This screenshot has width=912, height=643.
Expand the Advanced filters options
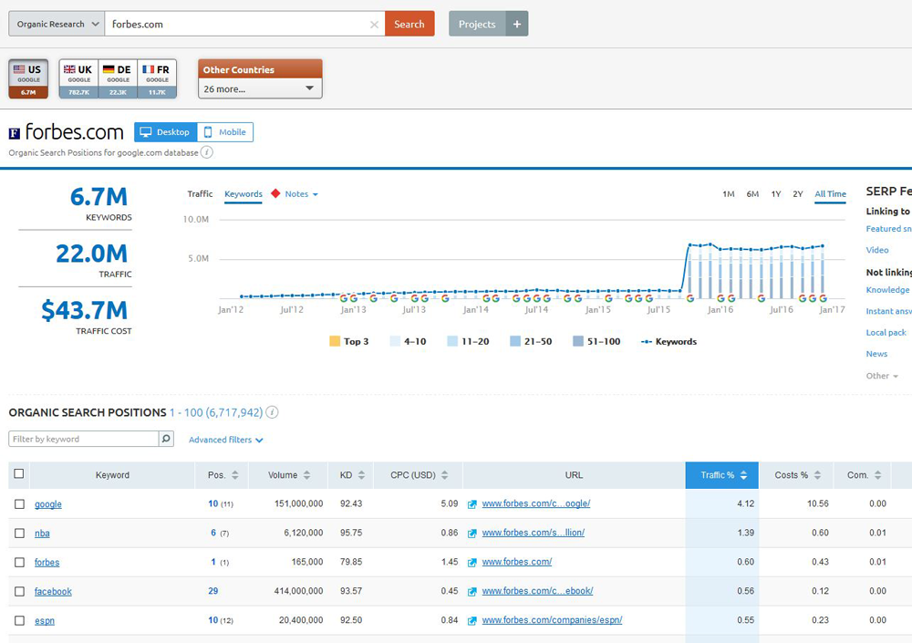click(x=225, y=440)
